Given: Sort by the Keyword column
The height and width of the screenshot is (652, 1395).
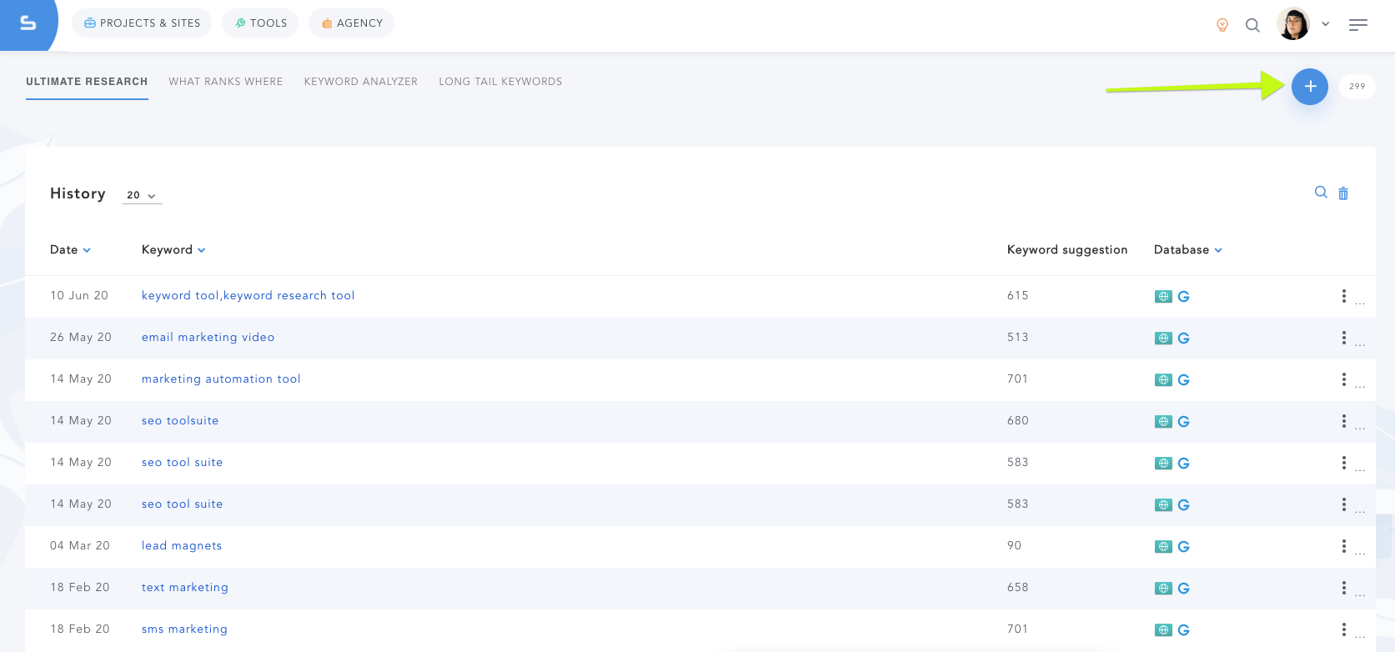Looking at the screenshot, I should click(173, 250).
